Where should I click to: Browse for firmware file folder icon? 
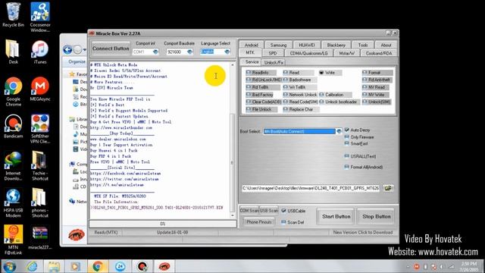coord(388,188)
